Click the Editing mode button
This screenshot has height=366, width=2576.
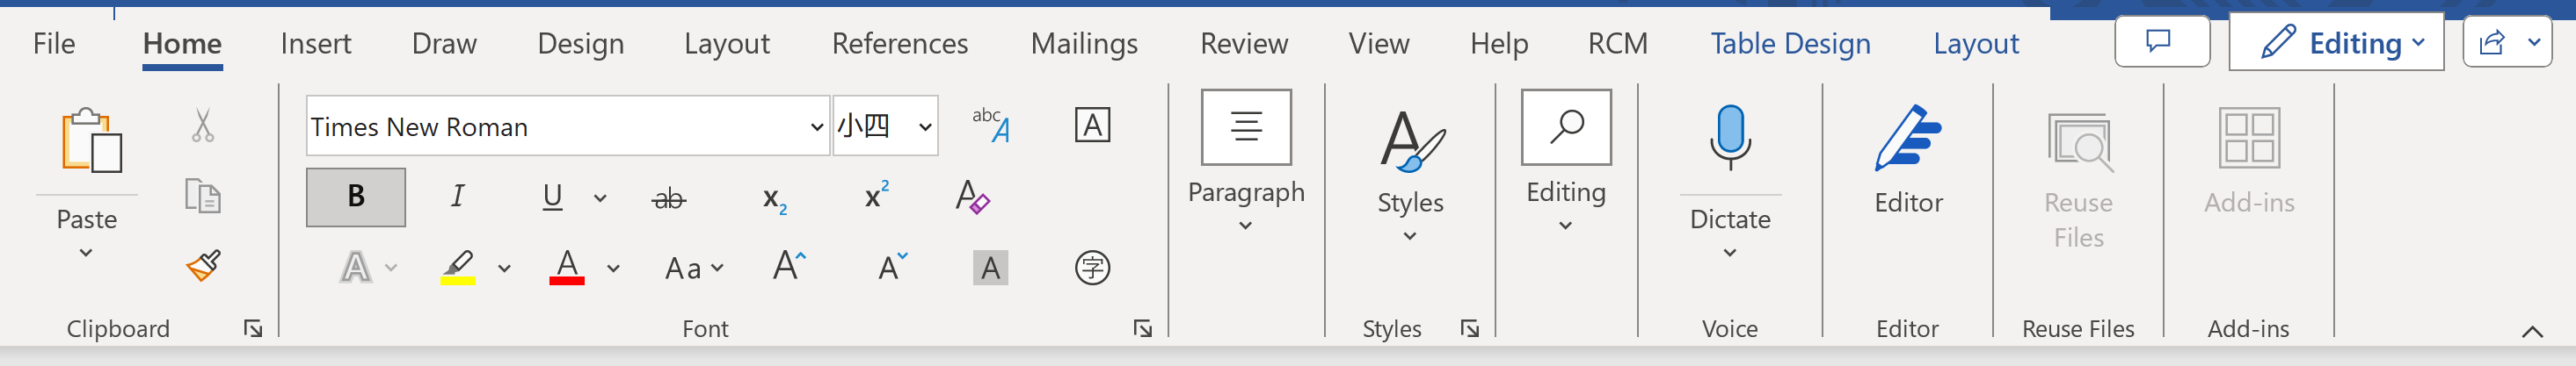pos(2336,43)
